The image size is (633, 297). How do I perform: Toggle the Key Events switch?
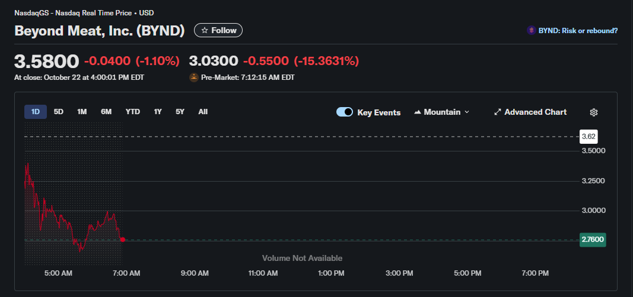[344, 112]
